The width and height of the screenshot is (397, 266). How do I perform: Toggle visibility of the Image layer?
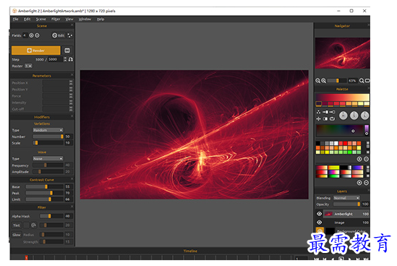pyautogui.click(x=320, y=223)
